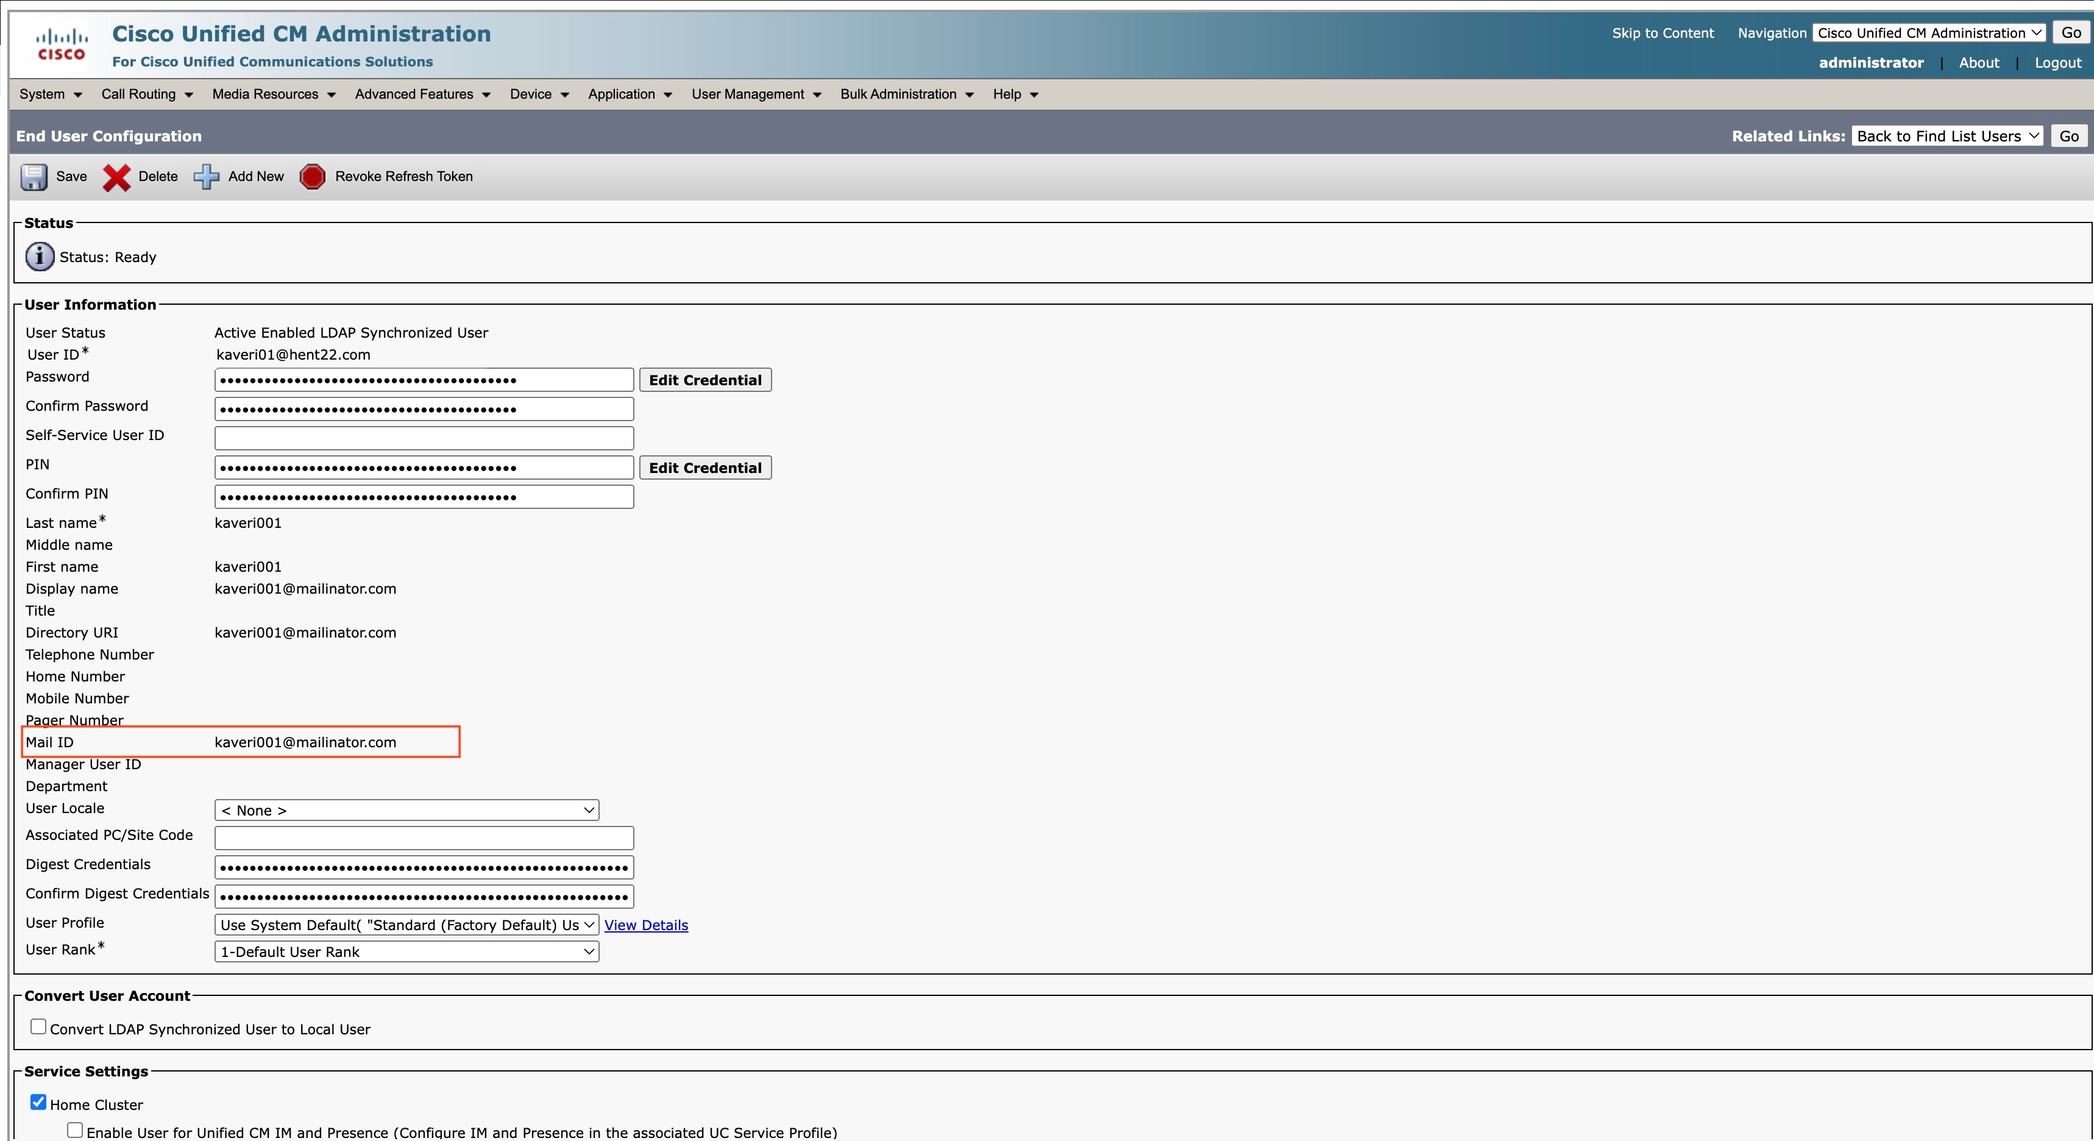Open the Help menu arrow
The height and width of the screenshot is (1141, 2094).
coord(1034,95)
